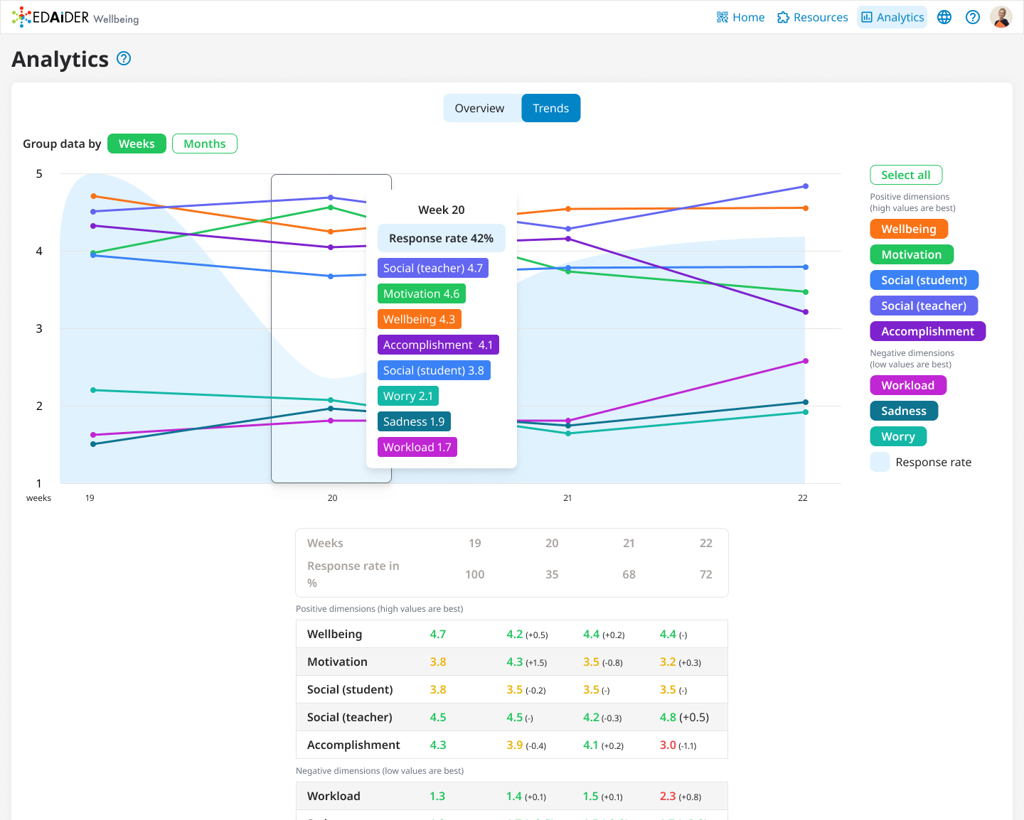This screenshot has height=820, width=1024.
Task: Open the Analytics page in navigation
Action: click(892, 17)
